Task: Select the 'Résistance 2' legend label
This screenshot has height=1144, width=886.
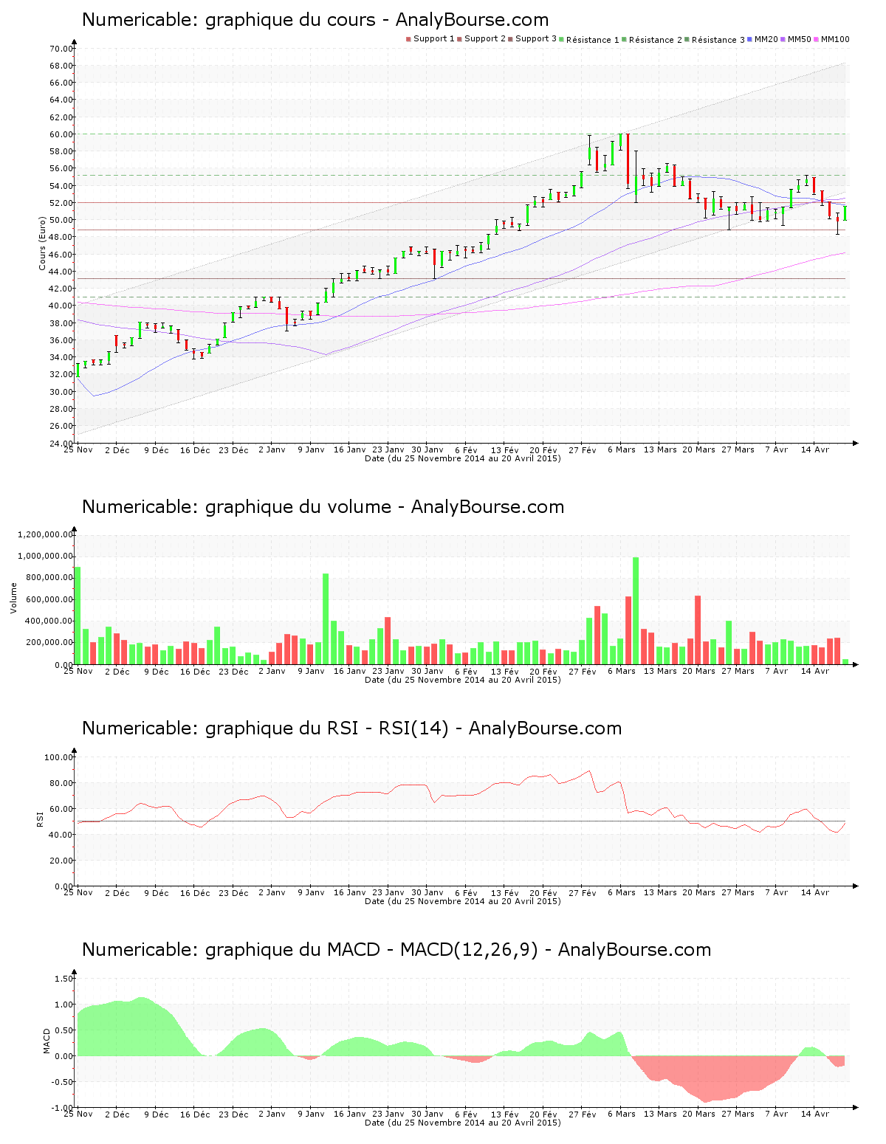Action: pyautogui.click(x=656, y=40)
